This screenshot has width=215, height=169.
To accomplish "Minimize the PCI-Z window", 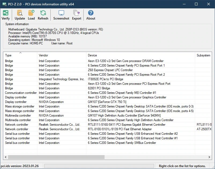I will [x=184, y=4].
